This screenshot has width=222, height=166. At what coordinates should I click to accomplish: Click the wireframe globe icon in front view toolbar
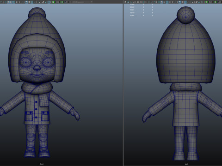point(6,2)
